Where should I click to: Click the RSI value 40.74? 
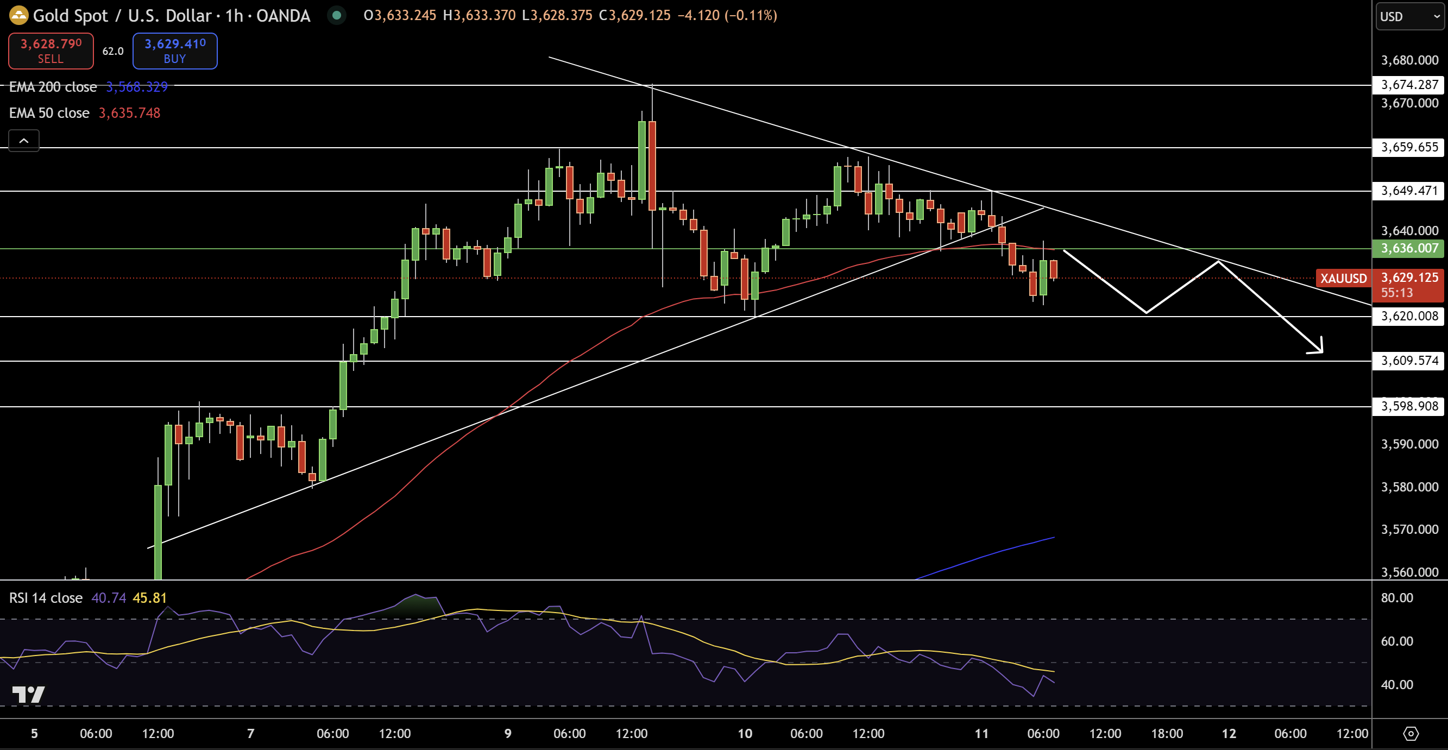109,597
